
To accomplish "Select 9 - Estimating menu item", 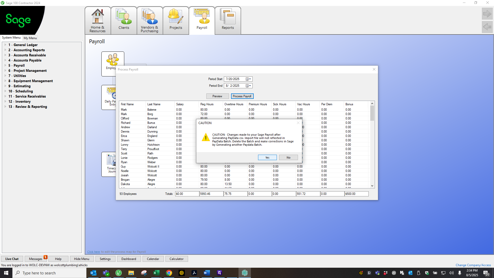I will coord(20,86).
